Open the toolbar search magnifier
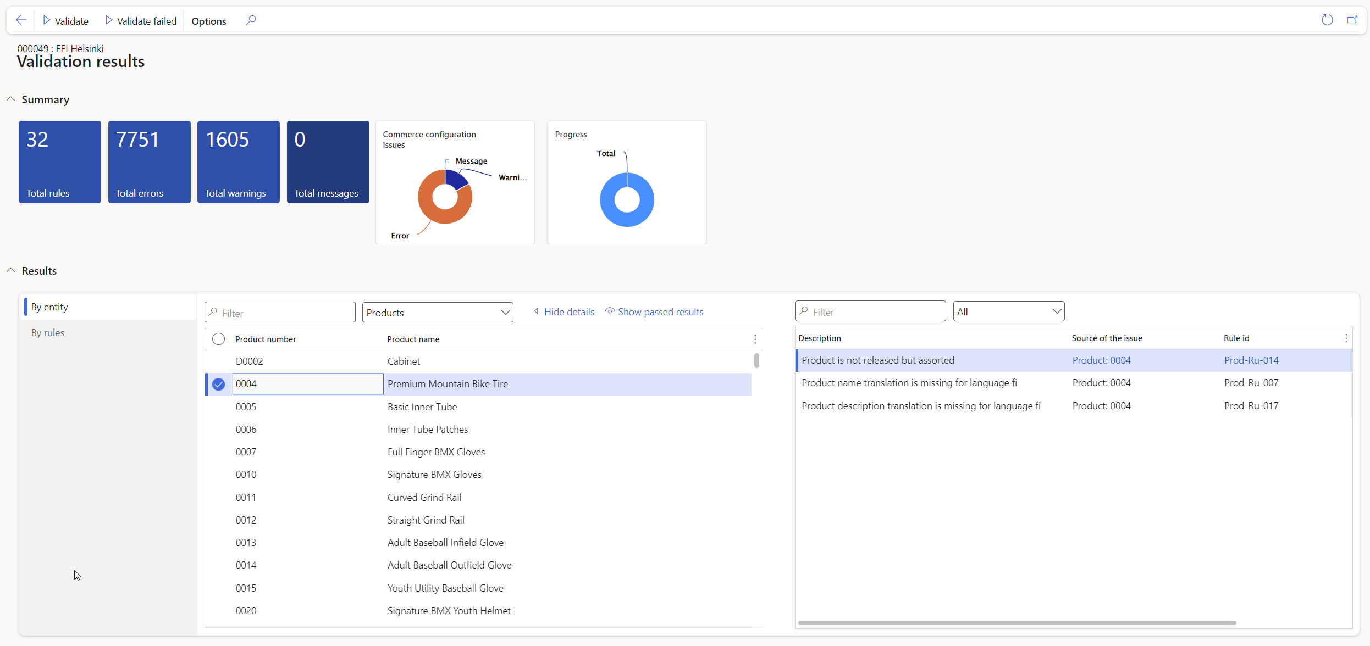The height and width of the screenshot is (646, 1370). point(251,20)
